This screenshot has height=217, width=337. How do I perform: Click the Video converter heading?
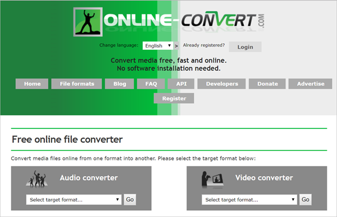click(x=264, y=178)
